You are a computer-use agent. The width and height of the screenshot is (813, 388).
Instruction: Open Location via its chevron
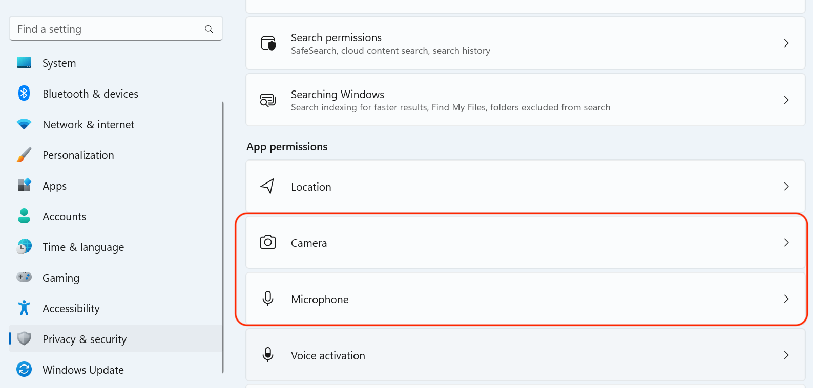[x=786, y=187]
